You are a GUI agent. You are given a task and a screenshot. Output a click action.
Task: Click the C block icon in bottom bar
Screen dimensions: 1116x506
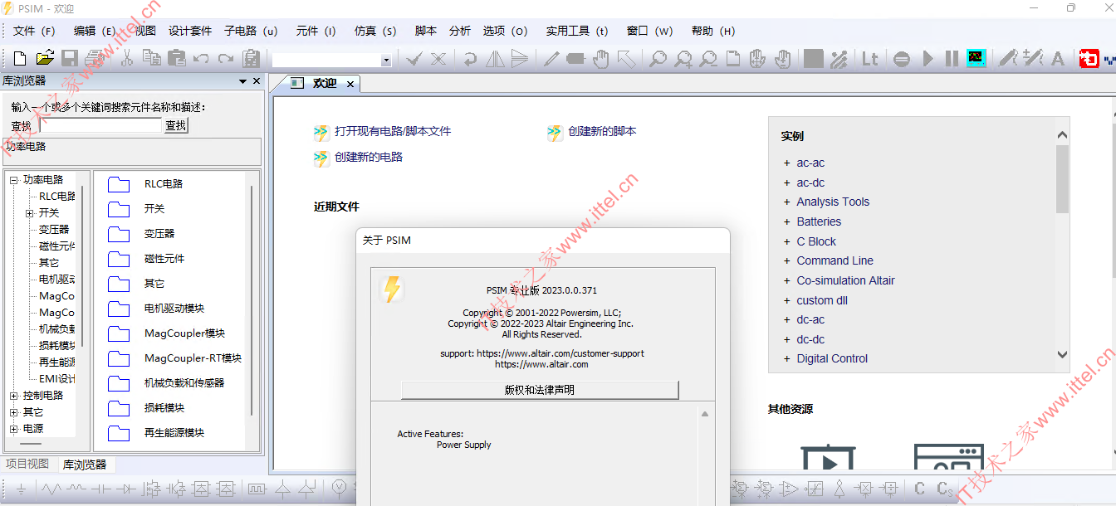920,489
